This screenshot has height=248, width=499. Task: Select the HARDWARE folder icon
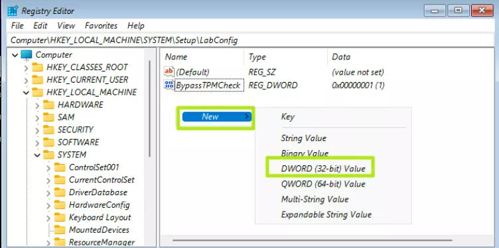pyautogui.click(x=48, y=104)
